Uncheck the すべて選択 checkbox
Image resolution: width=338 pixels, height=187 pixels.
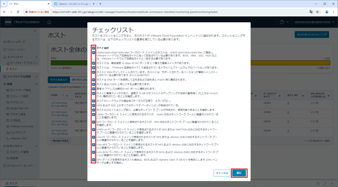(x=94, y=48)
